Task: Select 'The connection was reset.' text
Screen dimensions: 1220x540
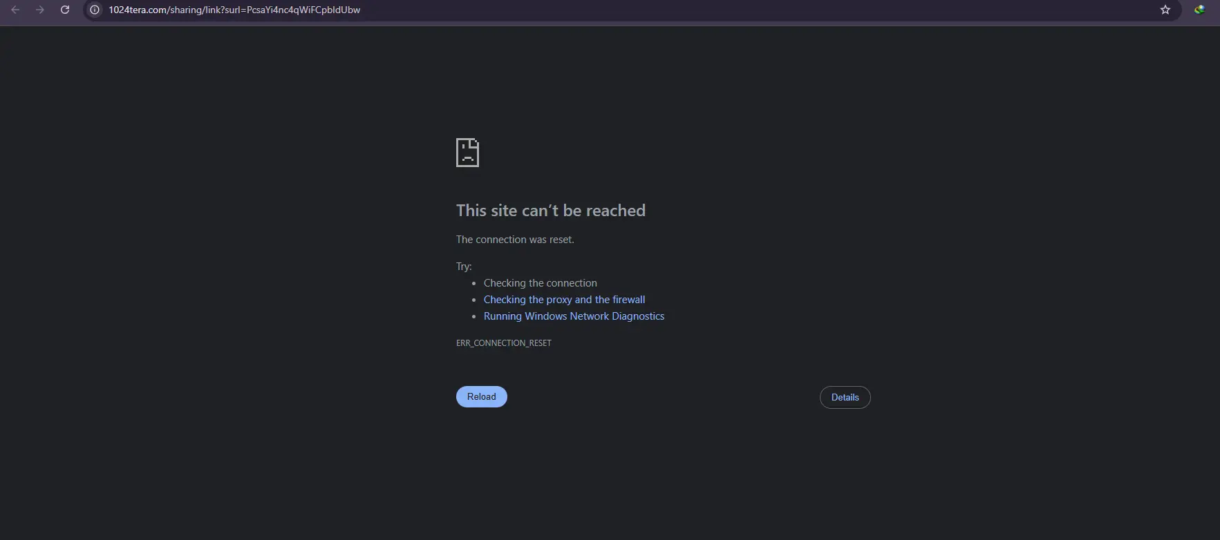Action: pyautogui.click(x=515, y=240)
